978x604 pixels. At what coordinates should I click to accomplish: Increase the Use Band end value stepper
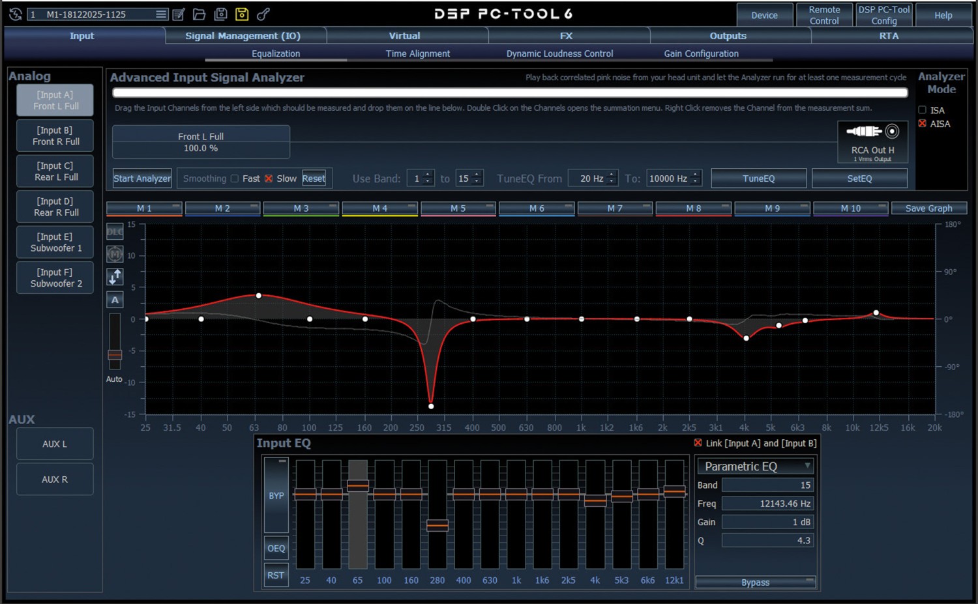[x=477, y=175]
